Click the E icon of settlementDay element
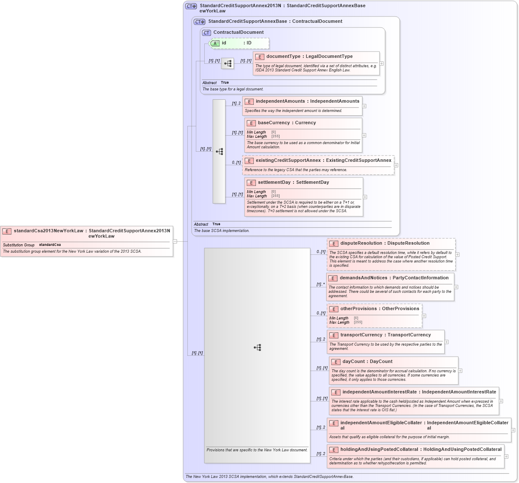Image resolution: width=519 pixels, height=483 pixels. coord(250,182)
